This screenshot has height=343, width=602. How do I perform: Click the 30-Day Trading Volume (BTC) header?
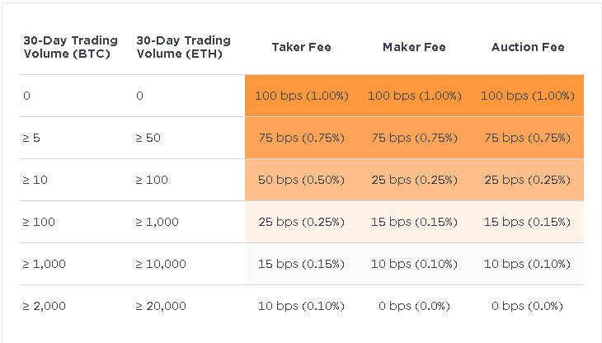click(71, 47)
